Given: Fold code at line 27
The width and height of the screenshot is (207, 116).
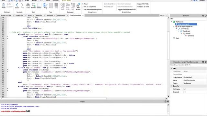Looking at the screenshot, I should coord(8,36).
